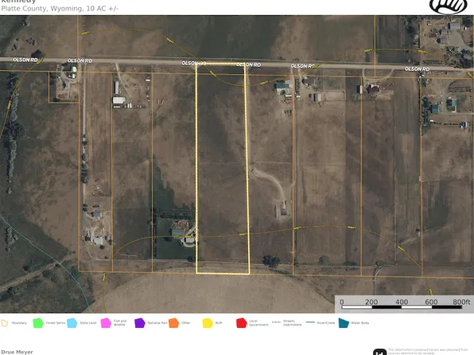This screenshot has height=355, width=474.
Task: Click the 'Local Government' legend label
Action: tap(258, 323)
